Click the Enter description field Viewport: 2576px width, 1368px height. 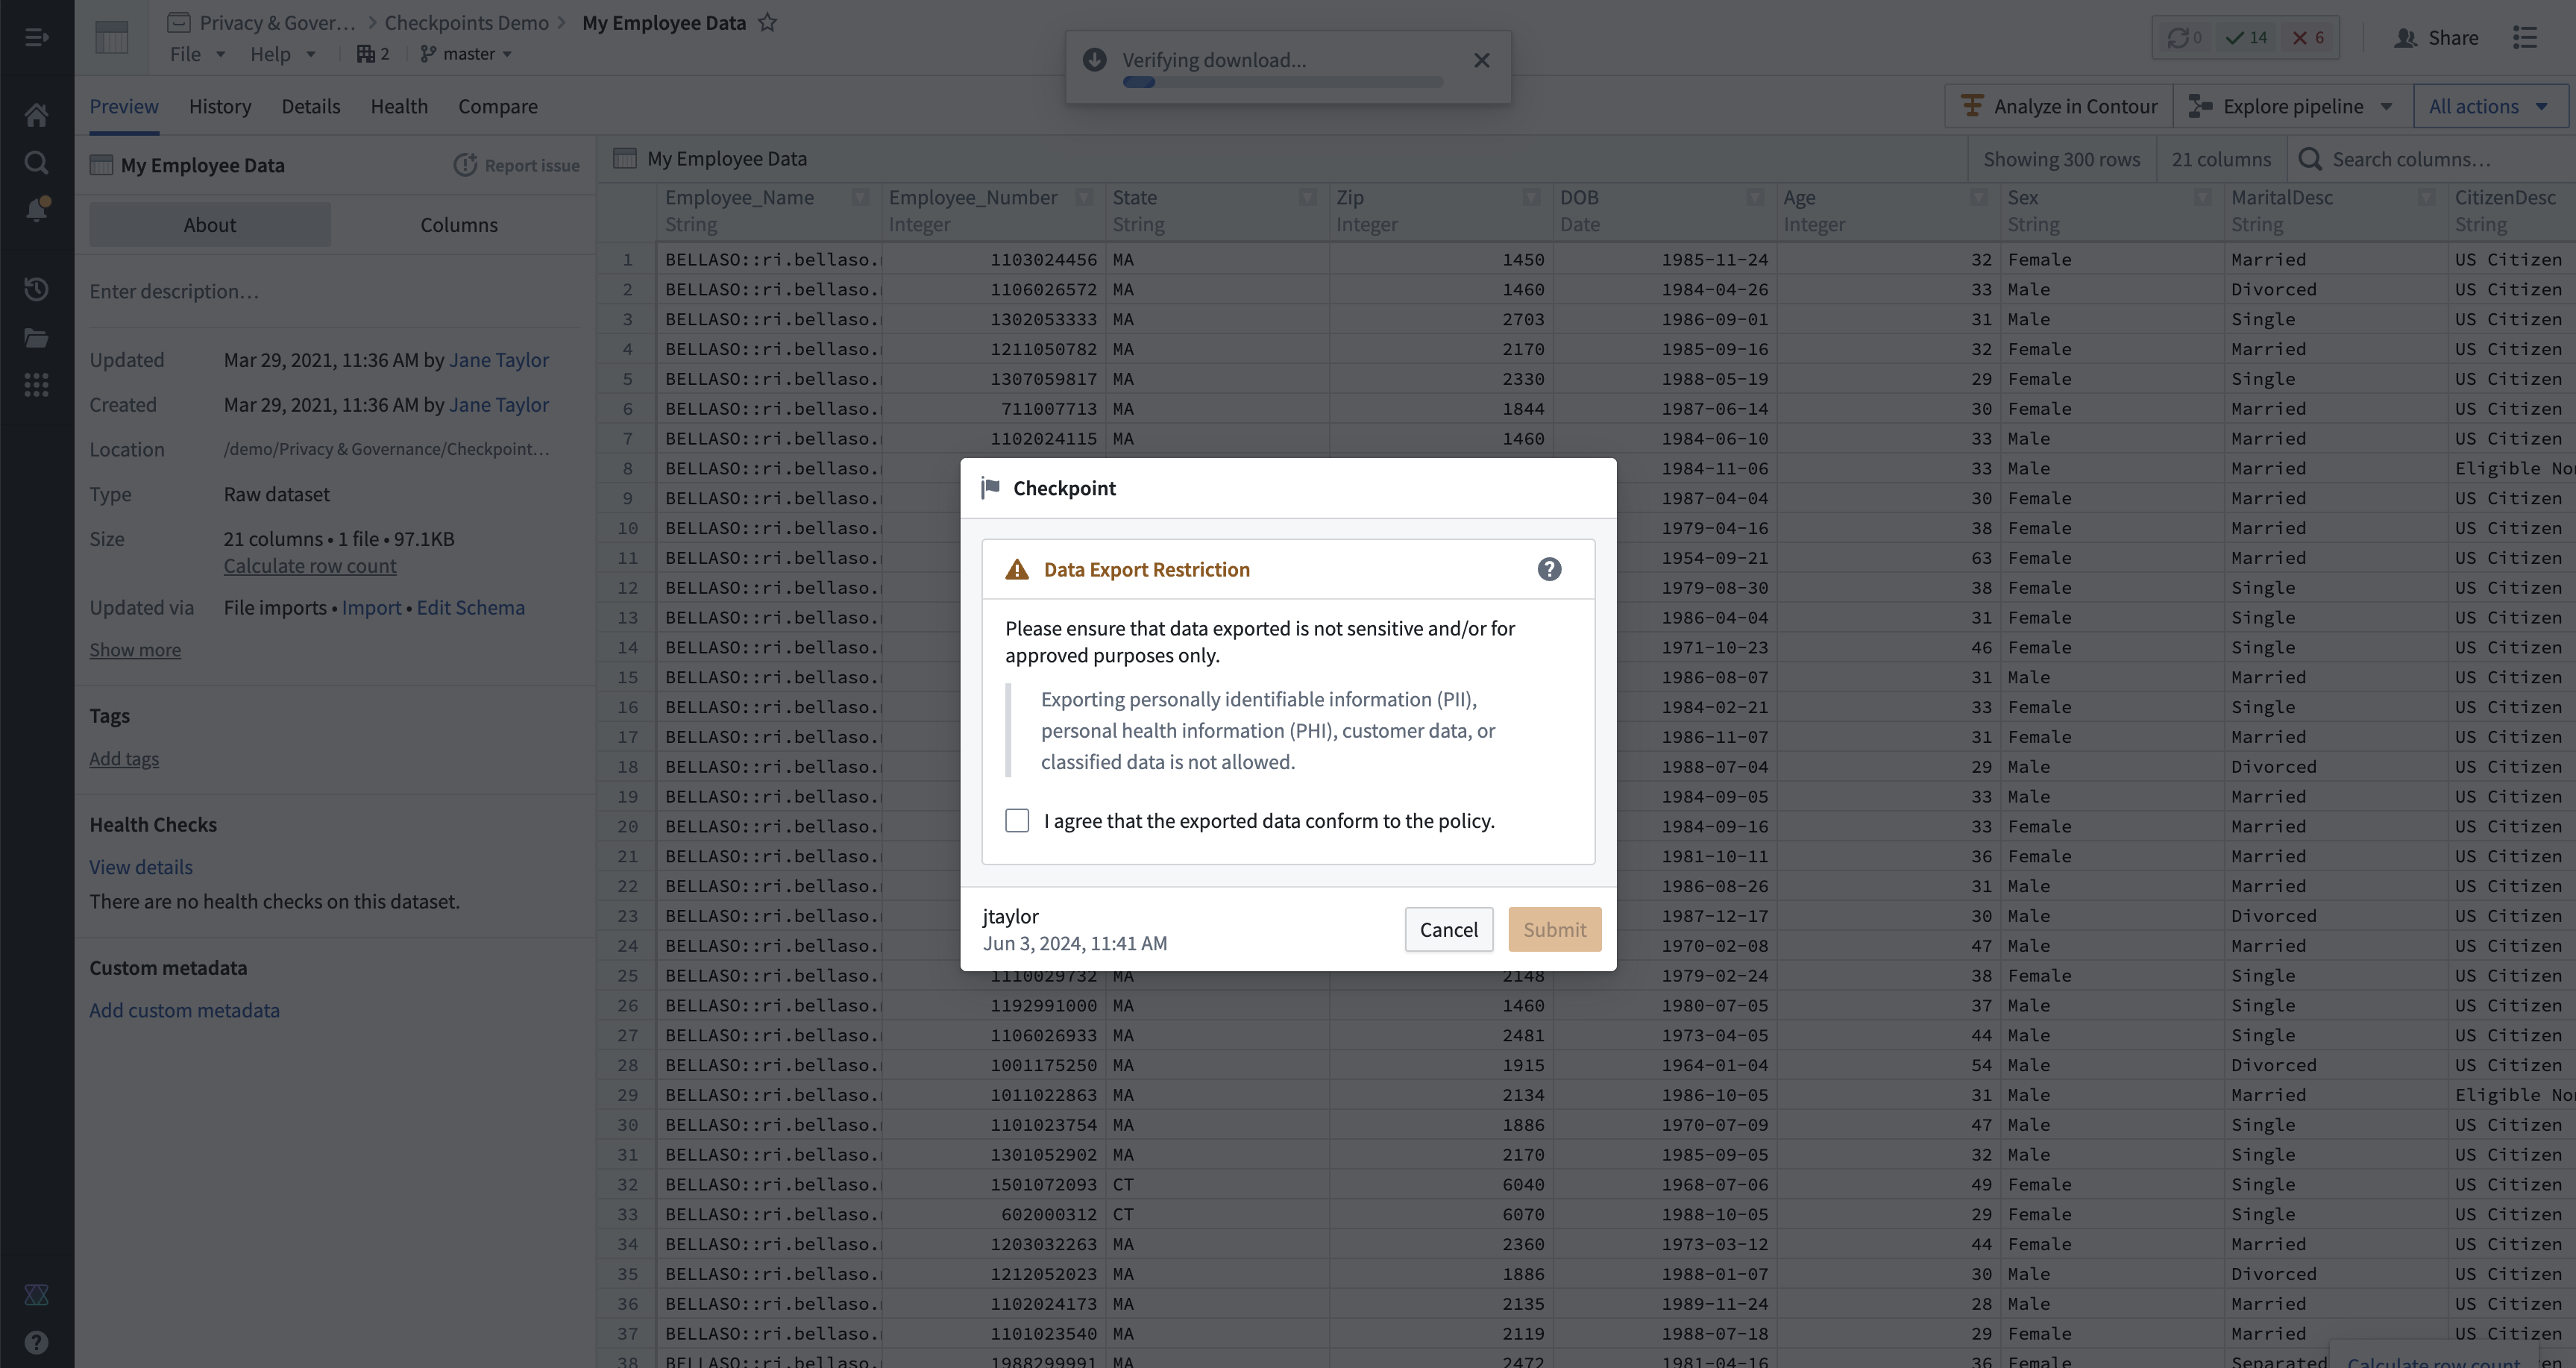[x=334, y=291]
